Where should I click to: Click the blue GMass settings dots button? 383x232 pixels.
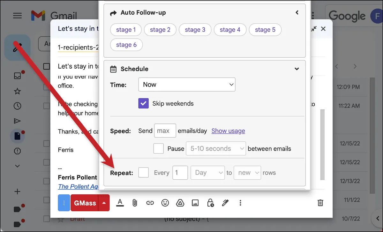[x=64, y=203]
